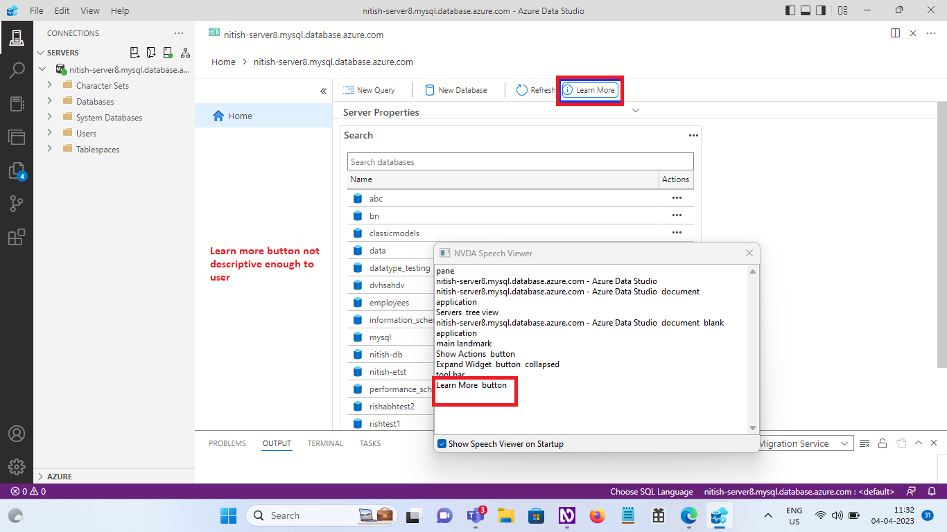Open Manage settings via the gear icon
This screenshot has height=532, width=947.
17,466
